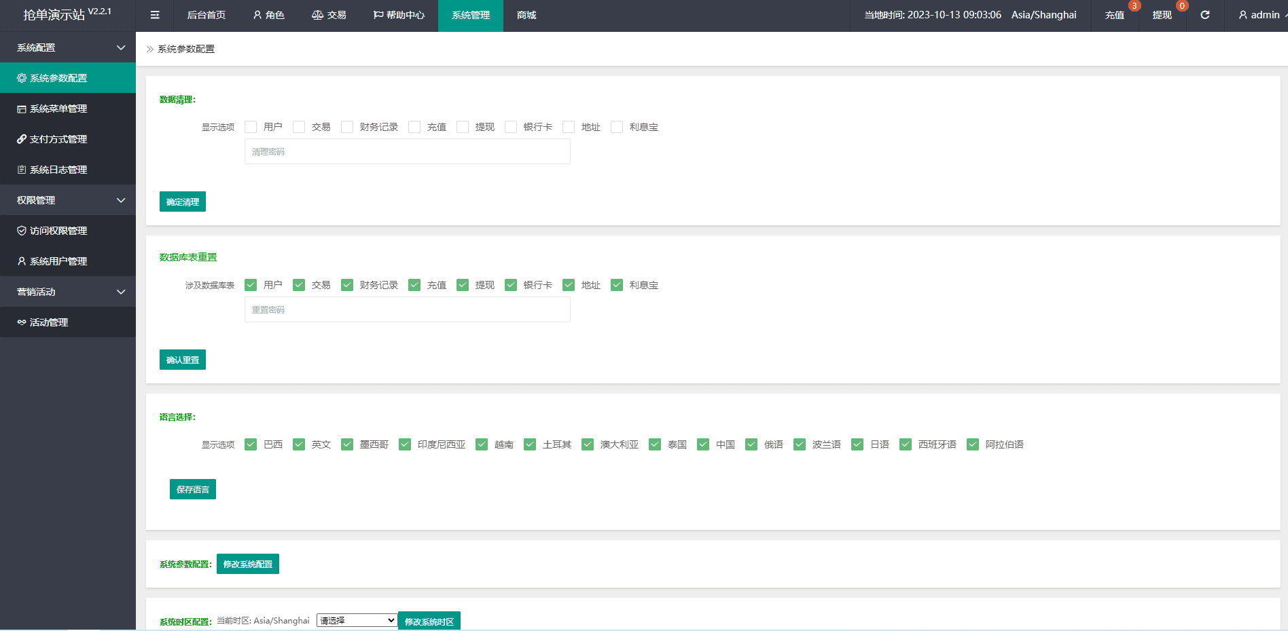Image resolution: width=1288 pixels, height=631 pixels.
Task: Click the refresh icon in top bar
Action: tap(1204, 15)
